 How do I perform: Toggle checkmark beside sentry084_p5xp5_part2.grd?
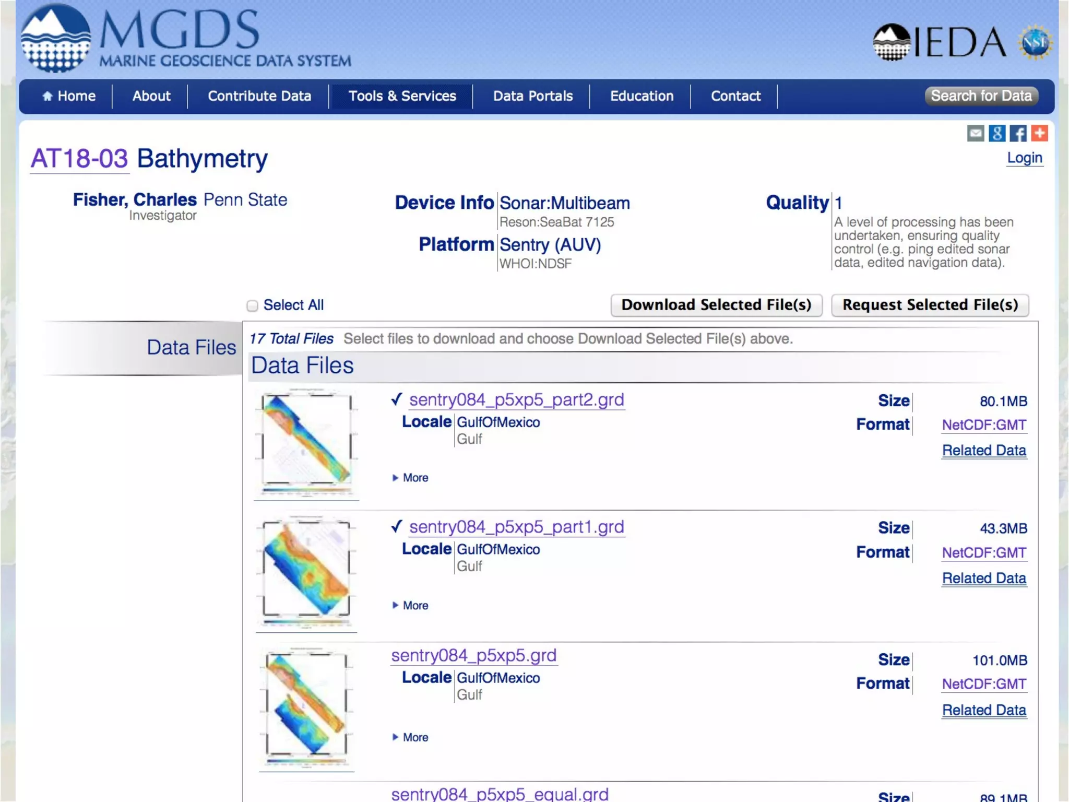(x=397, y=399)
